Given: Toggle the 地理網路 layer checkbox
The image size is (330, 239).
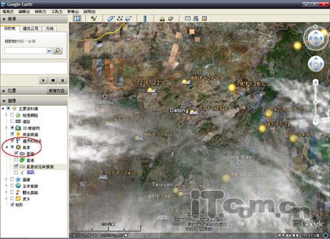Looking at the screenshot, I should tap(12, 115).
